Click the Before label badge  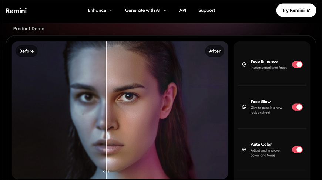coord(27,51)
